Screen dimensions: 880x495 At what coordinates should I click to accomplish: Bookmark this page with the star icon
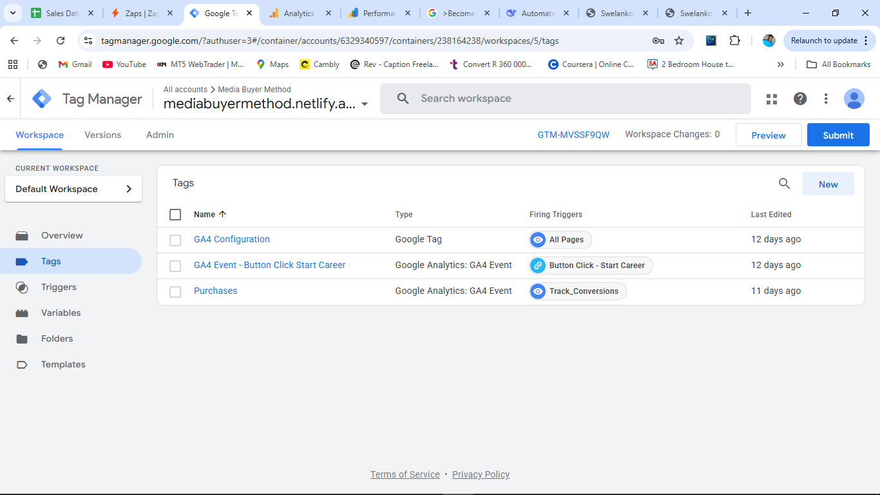[679, 41]
